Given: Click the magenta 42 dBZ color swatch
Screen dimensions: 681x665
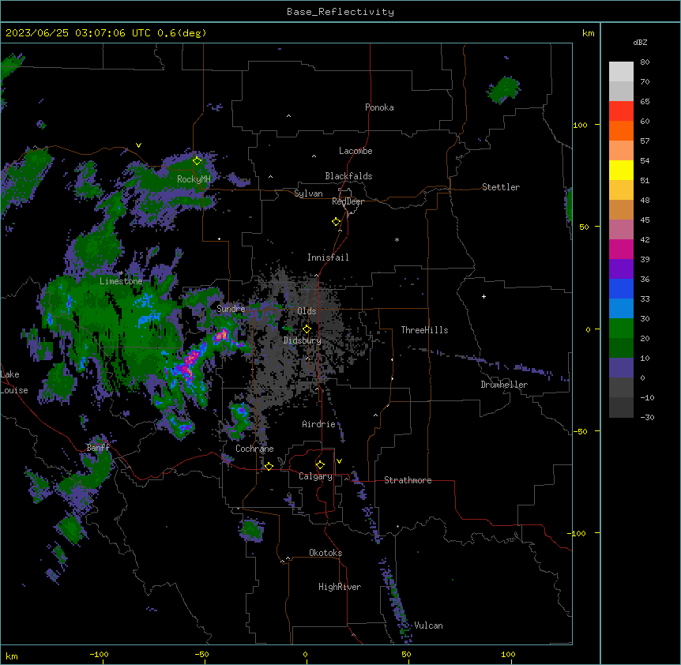Looking at the screenshot, I should point(621,249).
